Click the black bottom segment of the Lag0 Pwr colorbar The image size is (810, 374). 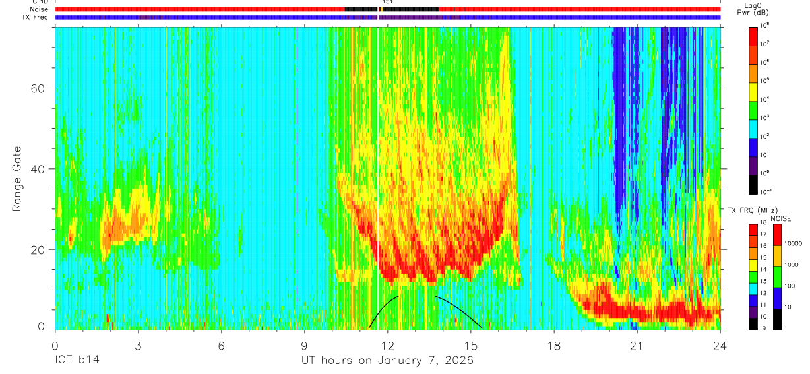(x=754, y=183)
